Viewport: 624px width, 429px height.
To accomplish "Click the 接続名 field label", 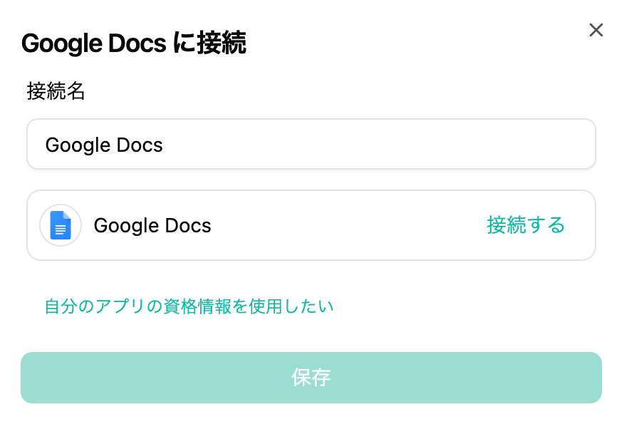I will (56, 91).
